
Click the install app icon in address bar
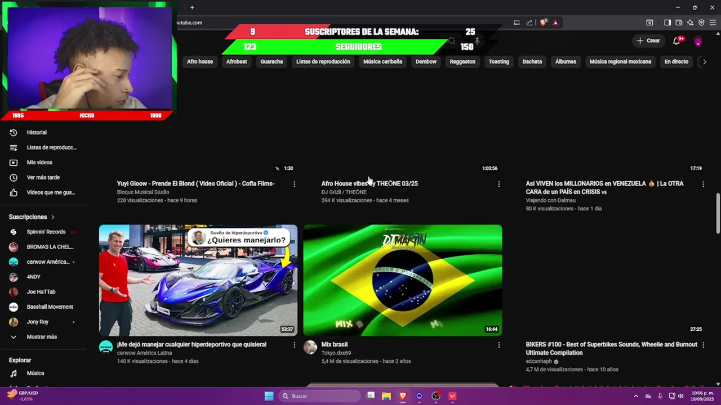517,22
